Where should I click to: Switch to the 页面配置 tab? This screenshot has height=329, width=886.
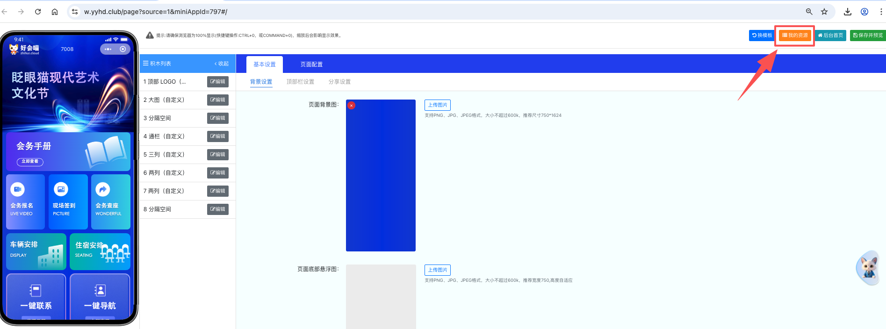coord(311,64)
